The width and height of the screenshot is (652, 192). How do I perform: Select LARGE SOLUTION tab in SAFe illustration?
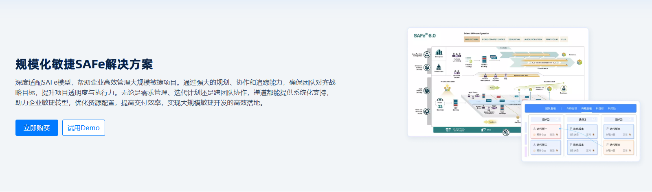(x=533, y=39)
